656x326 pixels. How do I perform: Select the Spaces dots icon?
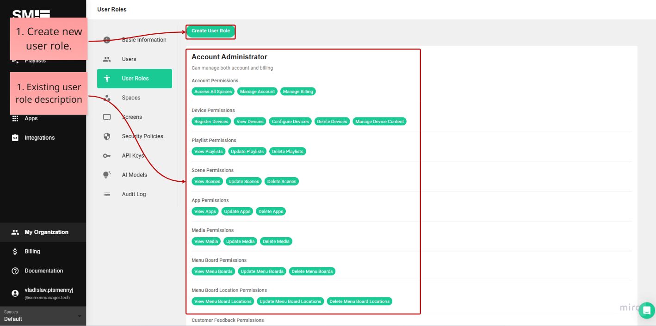pyautogui.click(x=107, y=98)
